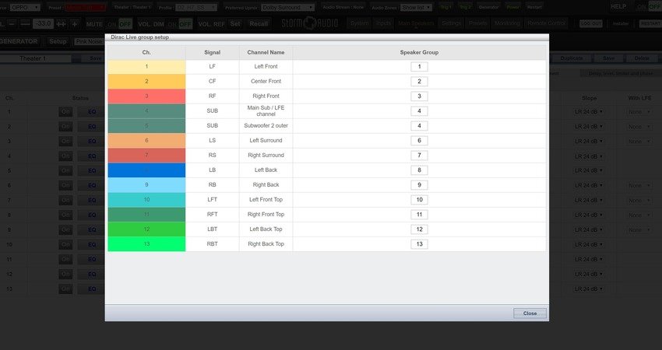Open HELP in the top right corner

coord(618,7)
